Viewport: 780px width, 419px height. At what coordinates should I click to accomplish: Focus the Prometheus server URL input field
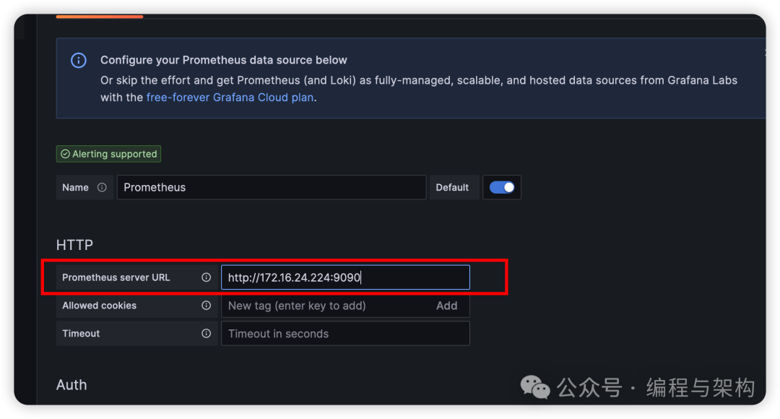click(345, 277)
